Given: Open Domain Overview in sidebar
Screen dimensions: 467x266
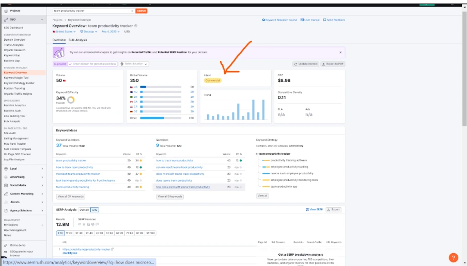Looking at the screenshot, I should [14, 40].
